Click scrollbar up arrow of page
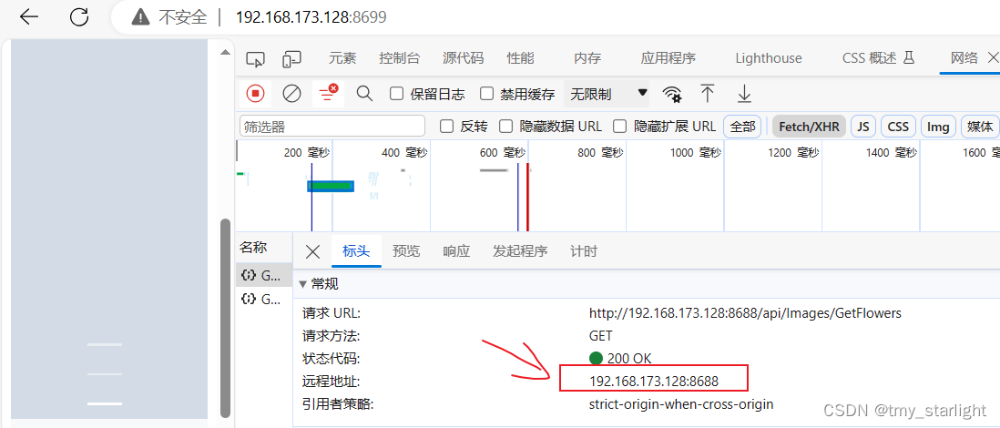Image resolution: width=1000 pixels, height=428 pixels. [224, 54]
